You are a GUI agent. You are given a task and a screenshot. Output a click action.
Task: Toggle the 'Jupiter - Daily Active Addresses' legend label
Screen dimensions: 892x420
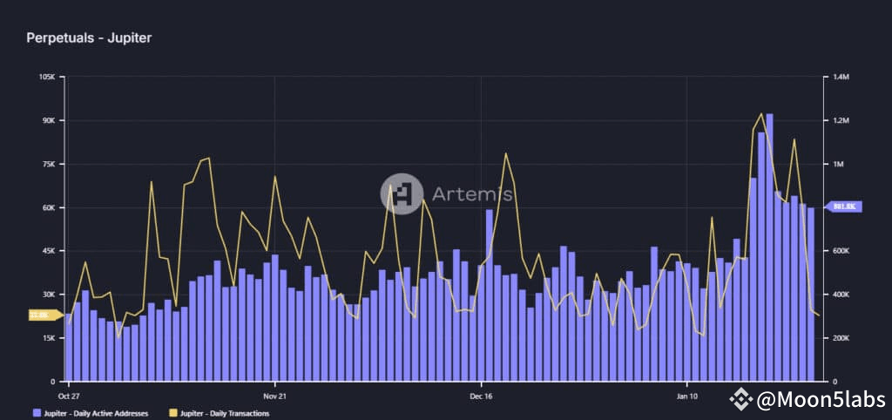(x=96, y=413)
